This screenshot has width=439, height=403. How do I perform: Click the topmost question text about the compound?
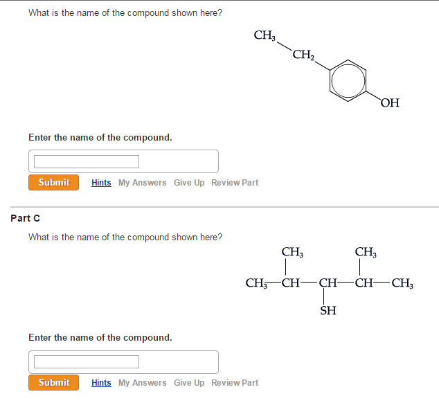pos(125,13)
